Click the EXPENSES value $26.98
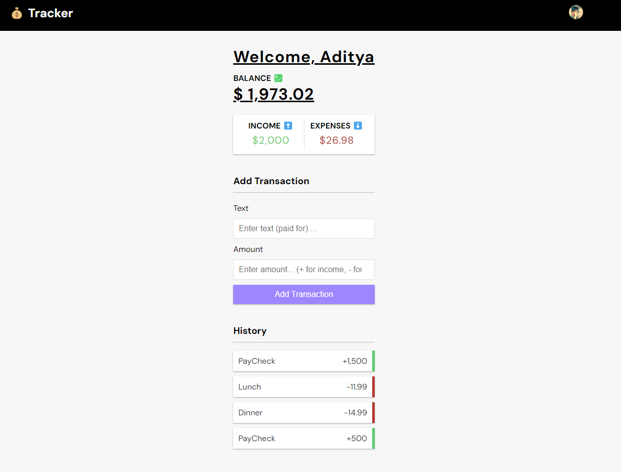 [336, 140]
